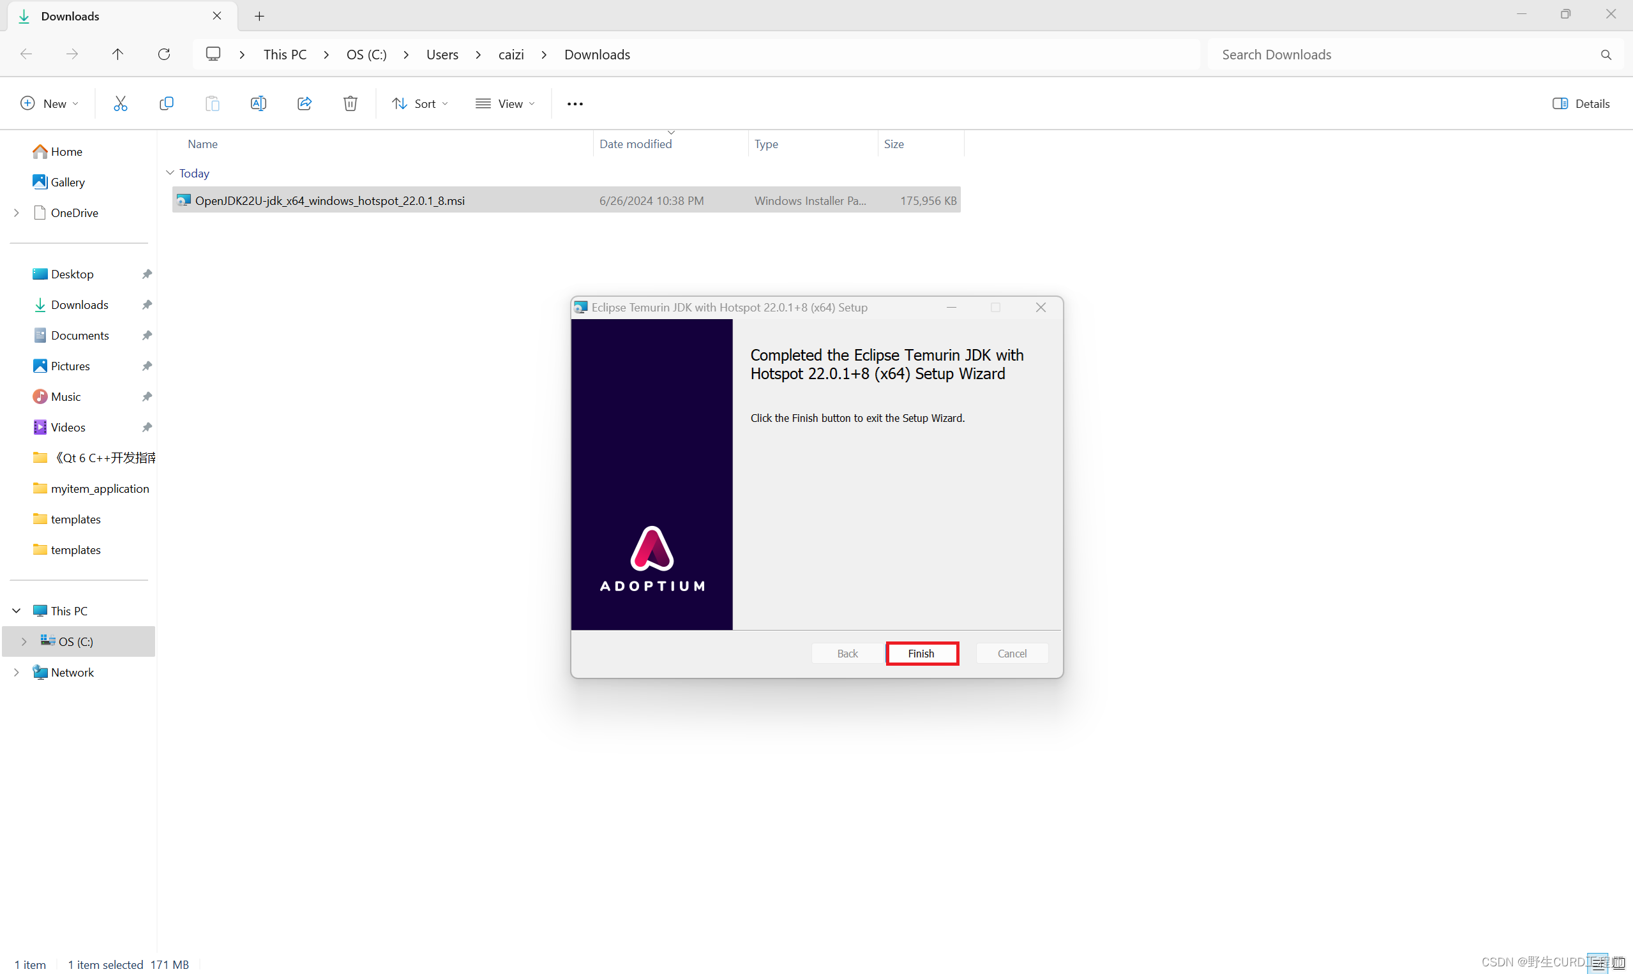Click the See more options ellipsis menu
1633x974 pixels.
[x=575, y=103]
